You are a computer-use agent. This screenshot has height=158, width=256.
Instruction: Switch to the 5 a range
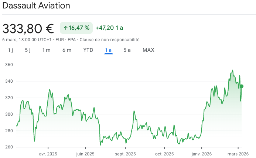[x=127, y=50]
